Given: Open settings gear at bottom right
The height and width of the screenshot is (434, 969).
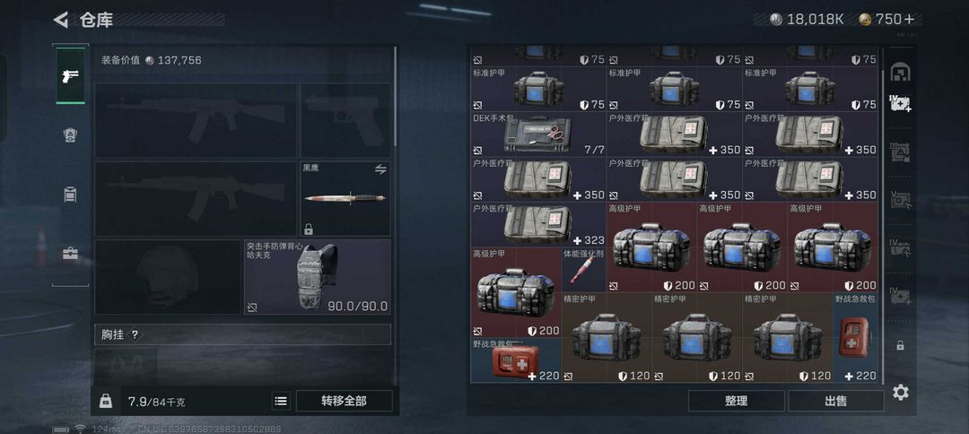Looking at the screenshot, I should point(901,392).
